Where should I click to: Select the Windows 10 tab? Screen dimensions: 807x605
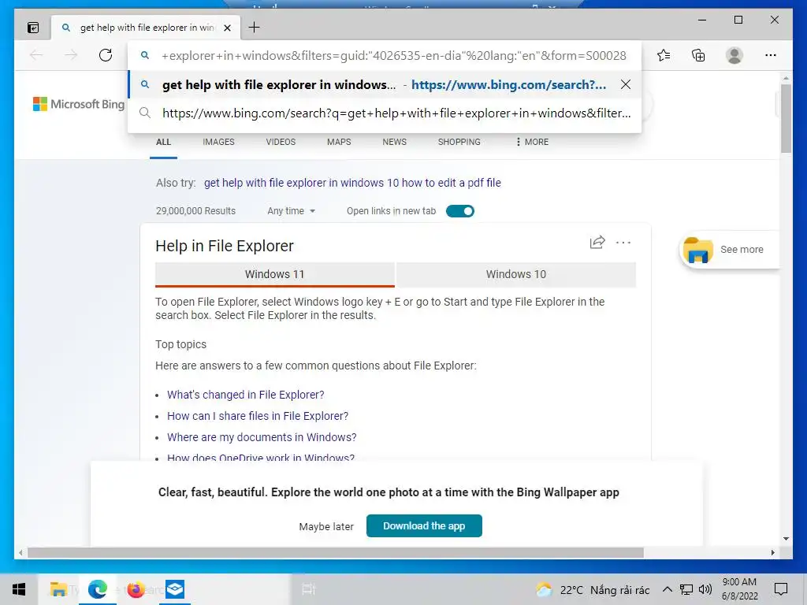point(515,274)
